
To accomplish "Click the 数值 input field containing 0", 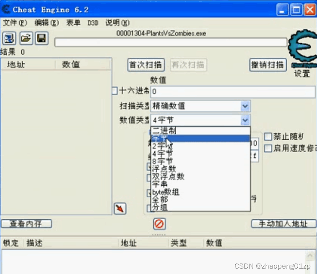I will [233, 92].
